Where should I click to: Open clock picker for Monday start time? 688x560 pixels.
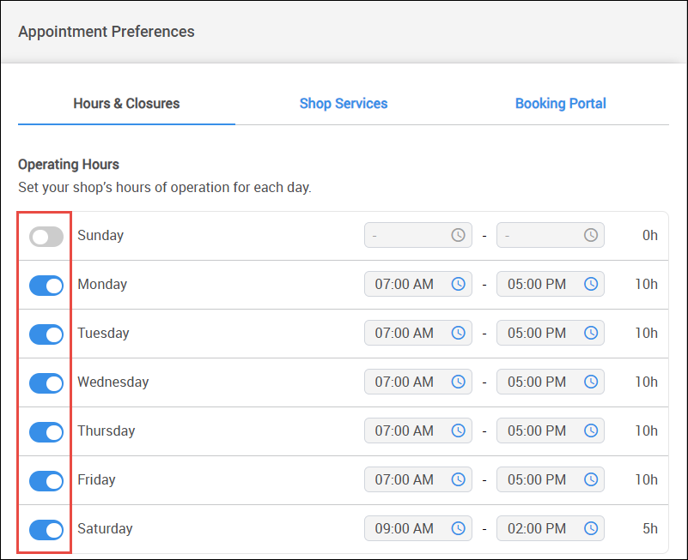click(x=458, y=284)
